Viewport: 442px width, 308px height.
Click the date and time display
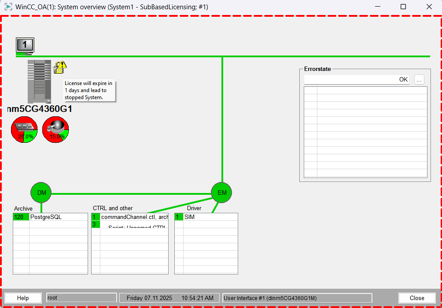point(170,298)
